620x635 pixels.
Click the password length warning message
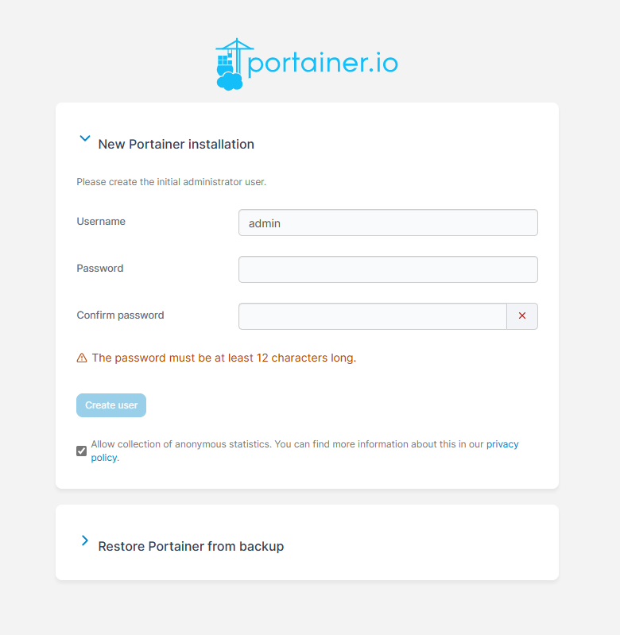(224, 358)
